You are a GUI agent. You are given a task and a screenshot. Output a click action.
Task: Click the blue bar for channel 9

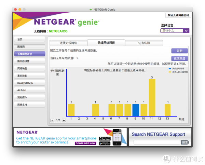[136, 110]
